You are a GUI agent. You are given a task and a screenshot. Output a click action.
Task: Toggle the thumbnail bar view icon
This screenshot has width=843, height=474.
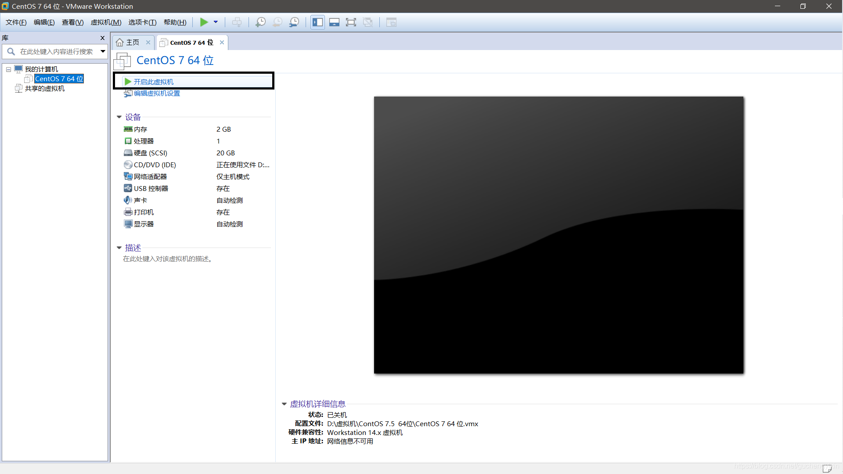point(334,22)
